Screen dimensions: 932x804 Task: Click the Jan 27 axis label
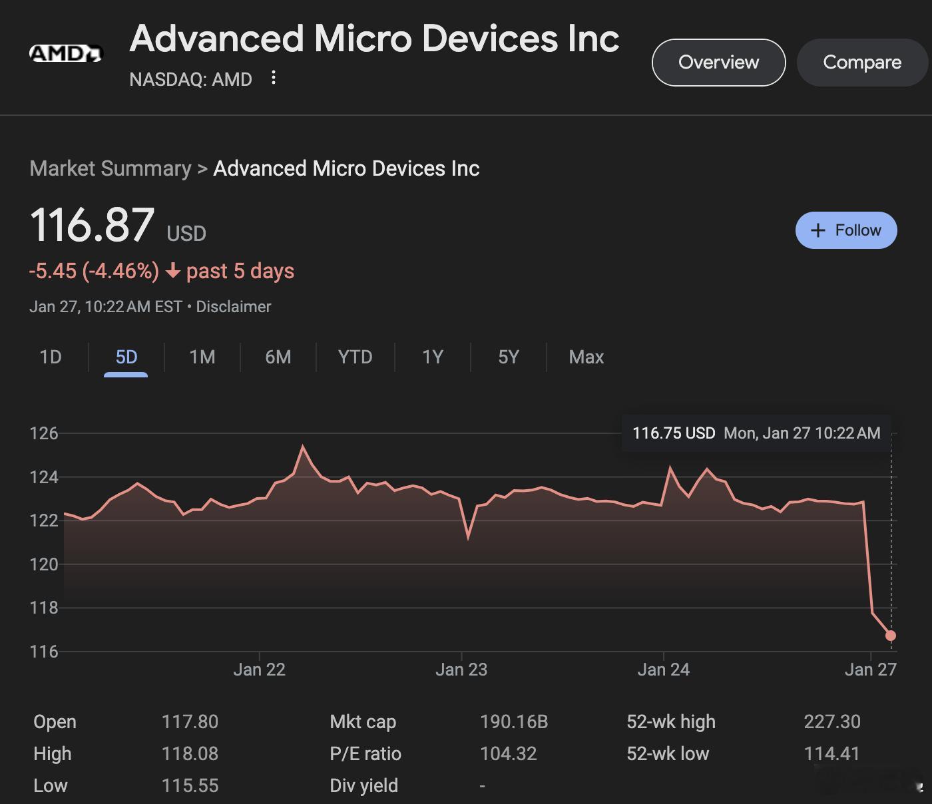click(871, 670)
